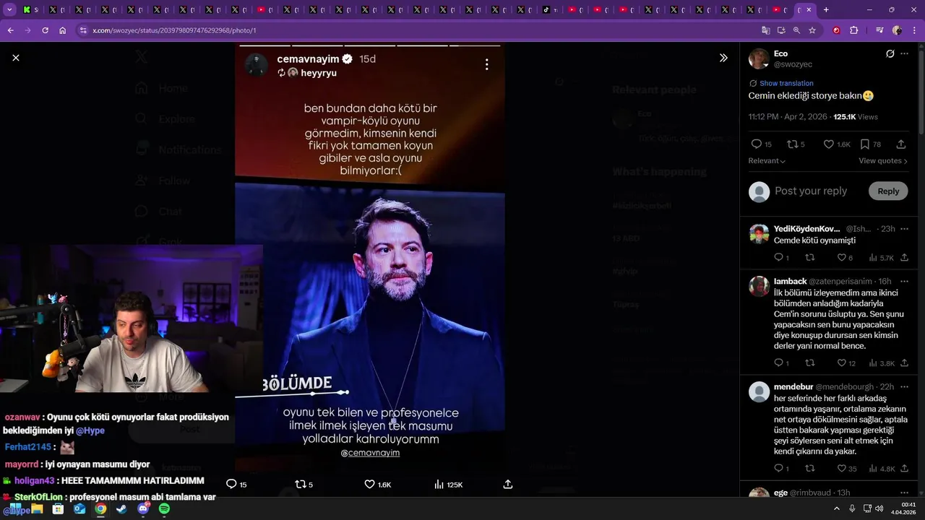
Task: Open more options on YediKöydenKov reply
Action: (x=904, y=229)
